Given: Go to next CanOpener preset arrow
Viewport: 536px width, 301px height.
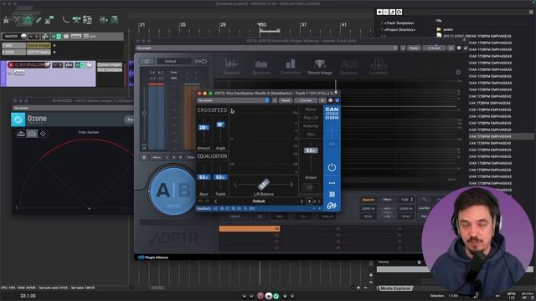Looking at the screenshot, I should pos(301,202).
